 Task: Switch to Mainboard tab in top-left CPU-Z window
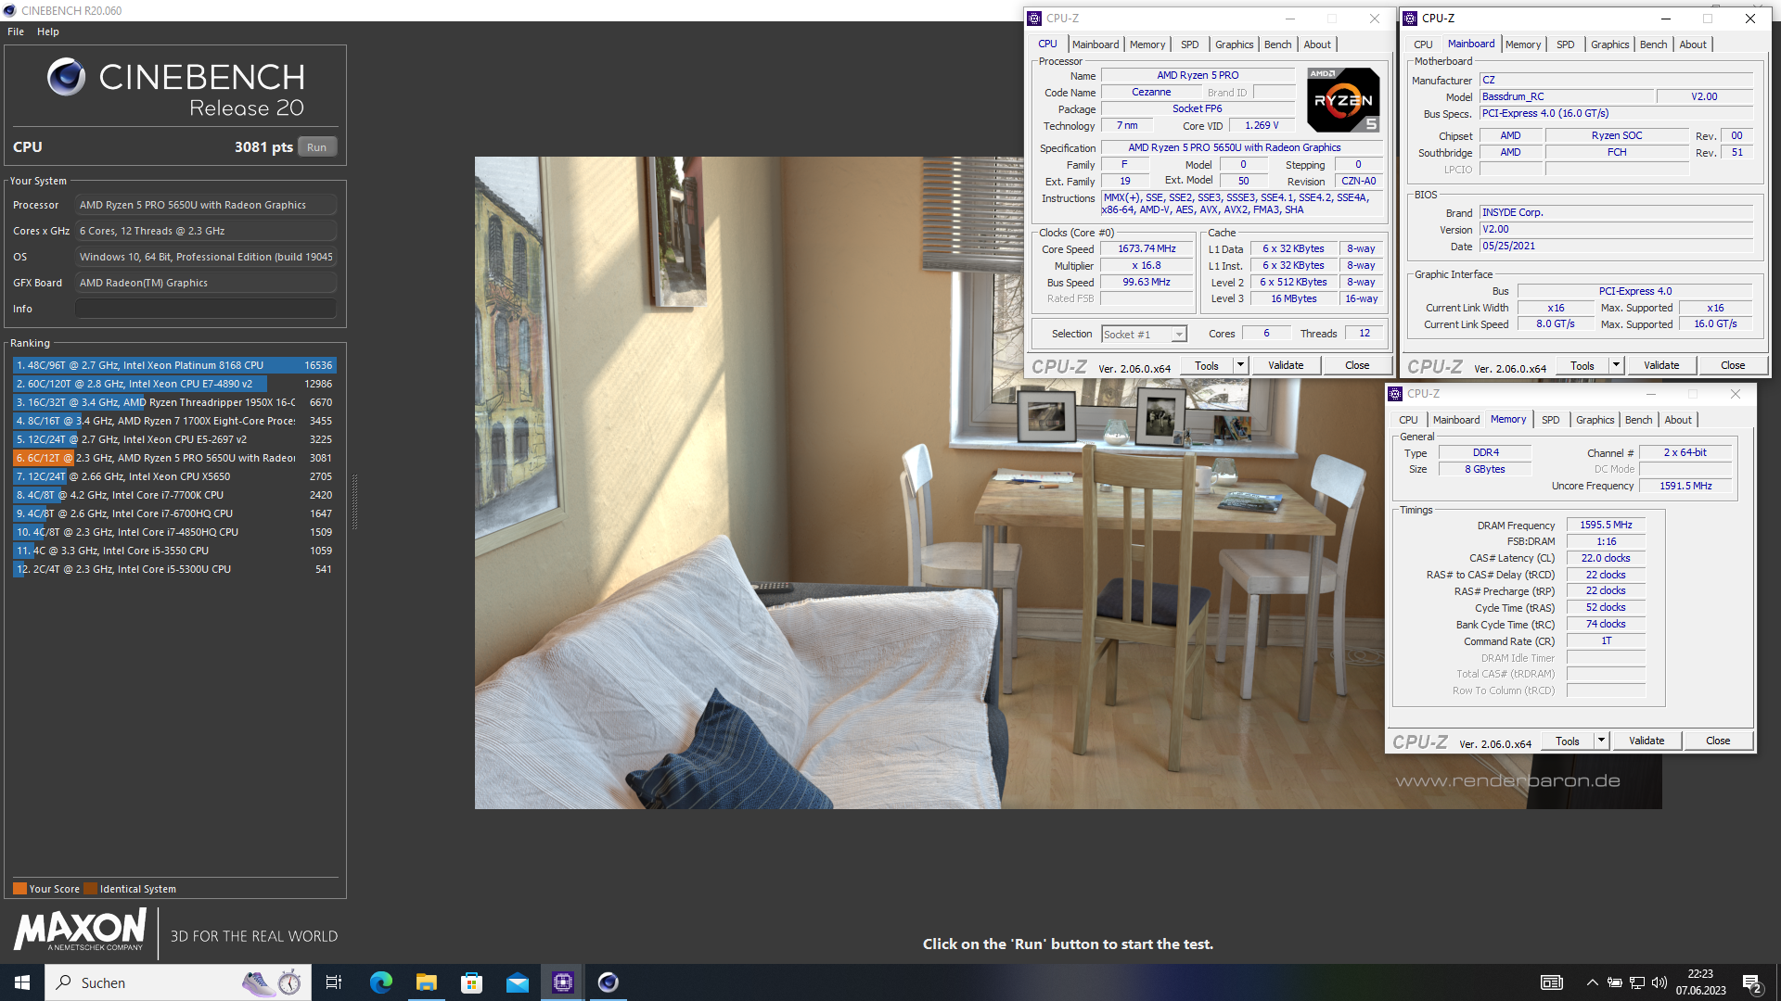tap(1096, 44)
